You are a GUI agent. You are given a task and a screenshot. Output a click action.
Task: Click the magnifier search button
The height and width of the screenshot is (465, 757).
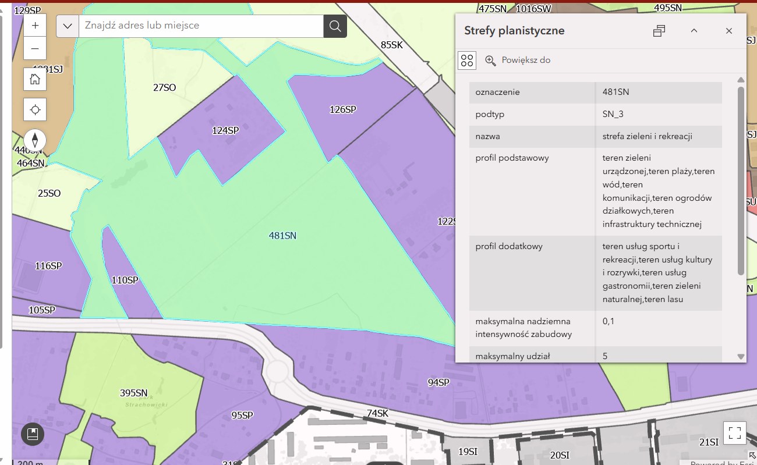[x=335, y=26]
